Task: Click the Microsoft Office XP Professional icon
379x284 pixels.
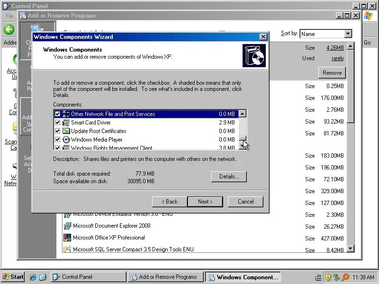Action: [x=67, y=238]
